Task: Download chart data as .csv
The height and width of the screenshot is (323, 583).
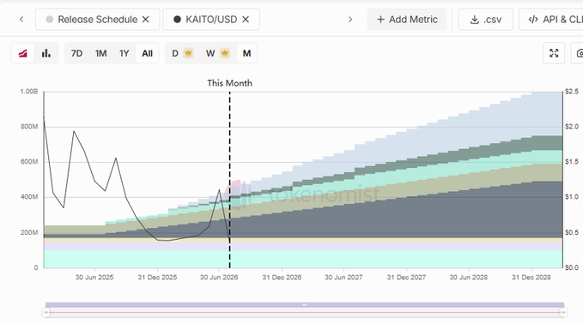Action: (x=486, y=20)
